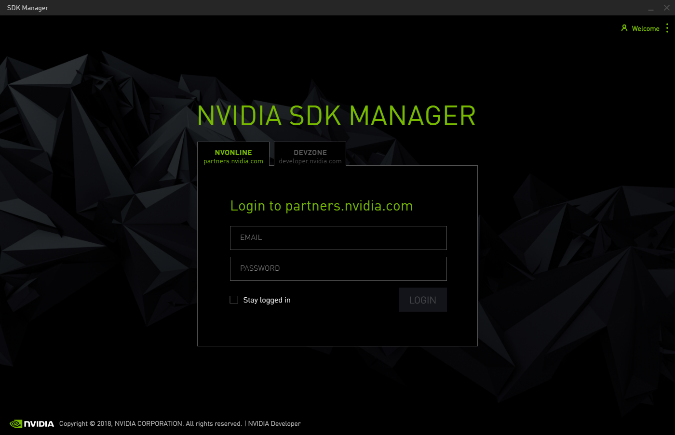Focus the PASSWORD input field
Screen dimensions: 675x435
click(338, 269)
